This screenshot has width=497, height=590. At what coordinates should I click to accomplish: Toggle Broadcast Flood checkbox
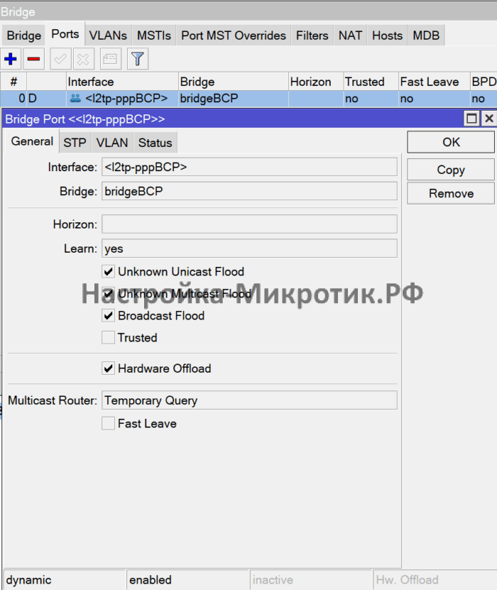(109, 315)
